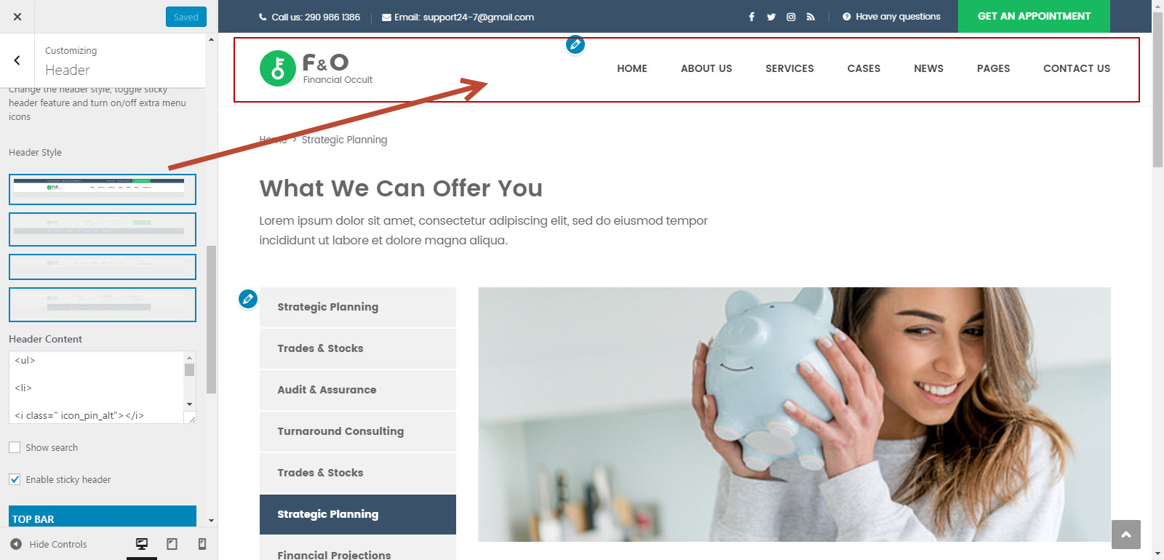1164x560 pixels.
Task: Open the RSS feed icon
Action: (810, 17)
